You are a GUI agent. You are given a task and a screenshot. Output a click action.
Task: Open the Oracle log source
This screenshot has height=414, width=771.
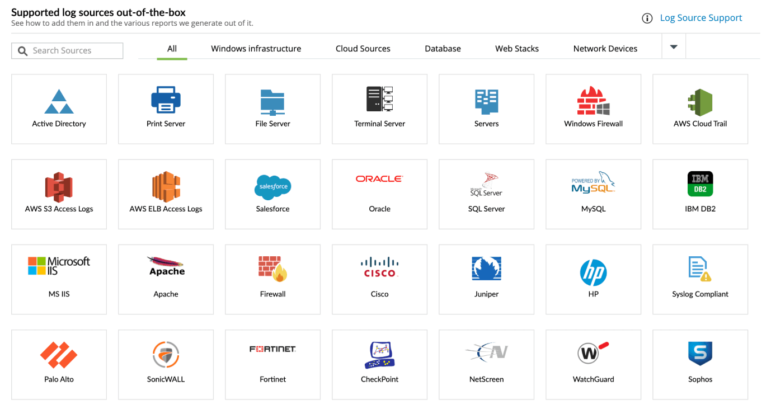tap(379, 194)
